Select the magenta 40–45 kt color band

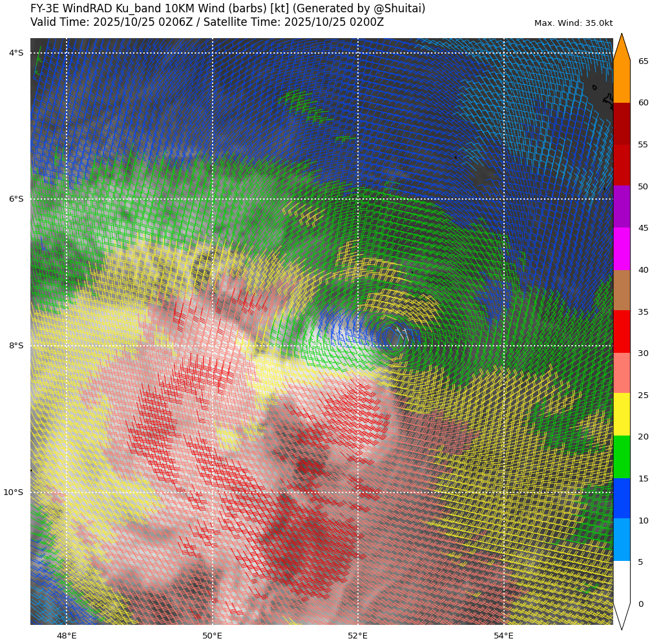622,249
